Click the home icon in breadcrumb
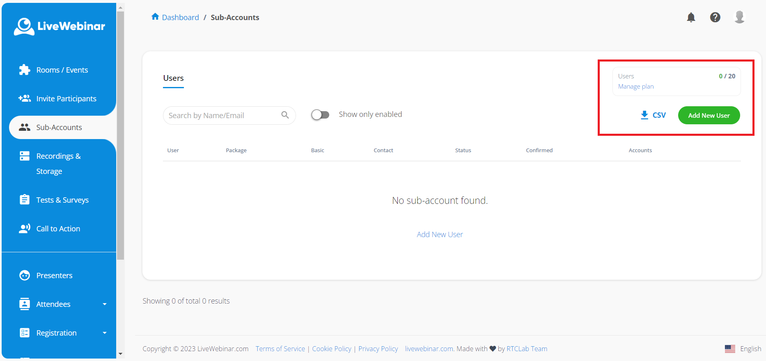Image resolution: width=766 pixels, height=361 pixels. click(155, 17)
